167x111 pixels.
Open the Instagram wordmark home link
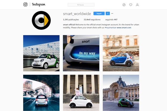tap(39, 5)
